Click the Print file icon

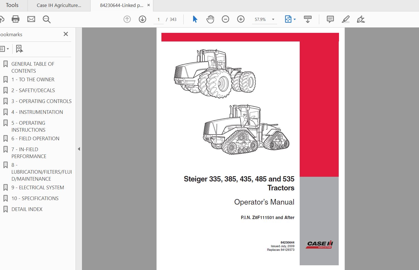point(16,19)
